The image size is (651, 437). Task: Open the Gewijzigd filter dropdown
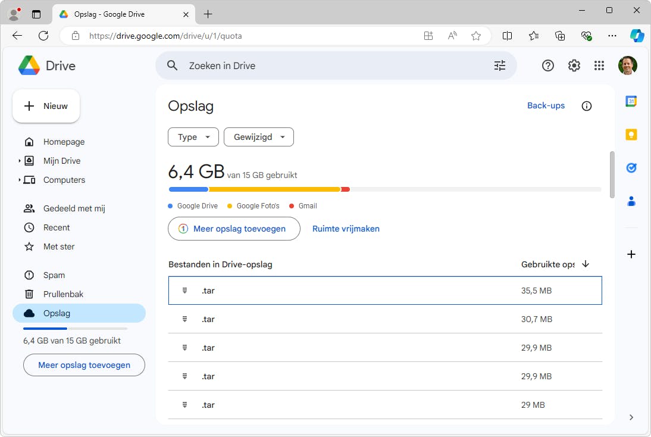(x=259, y=137)
